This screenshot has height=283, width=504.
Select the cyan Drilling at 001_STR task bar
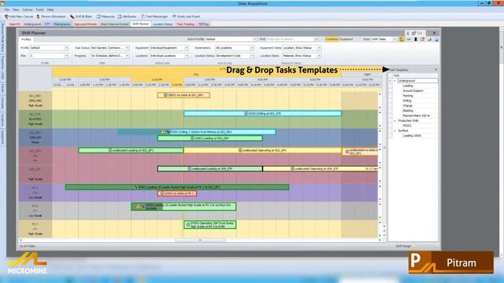(262, 113)
